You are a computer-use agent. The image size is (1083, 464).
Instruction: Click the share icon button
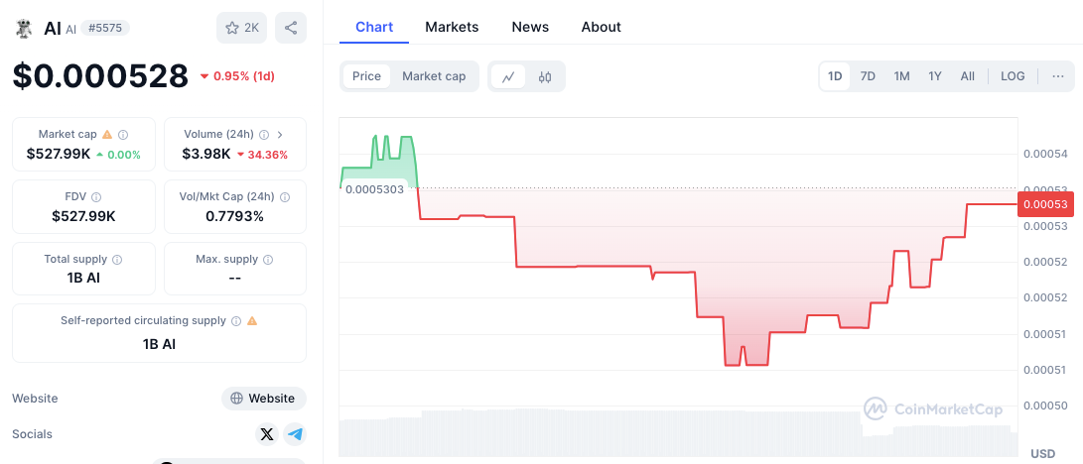[x=291, y=28]
